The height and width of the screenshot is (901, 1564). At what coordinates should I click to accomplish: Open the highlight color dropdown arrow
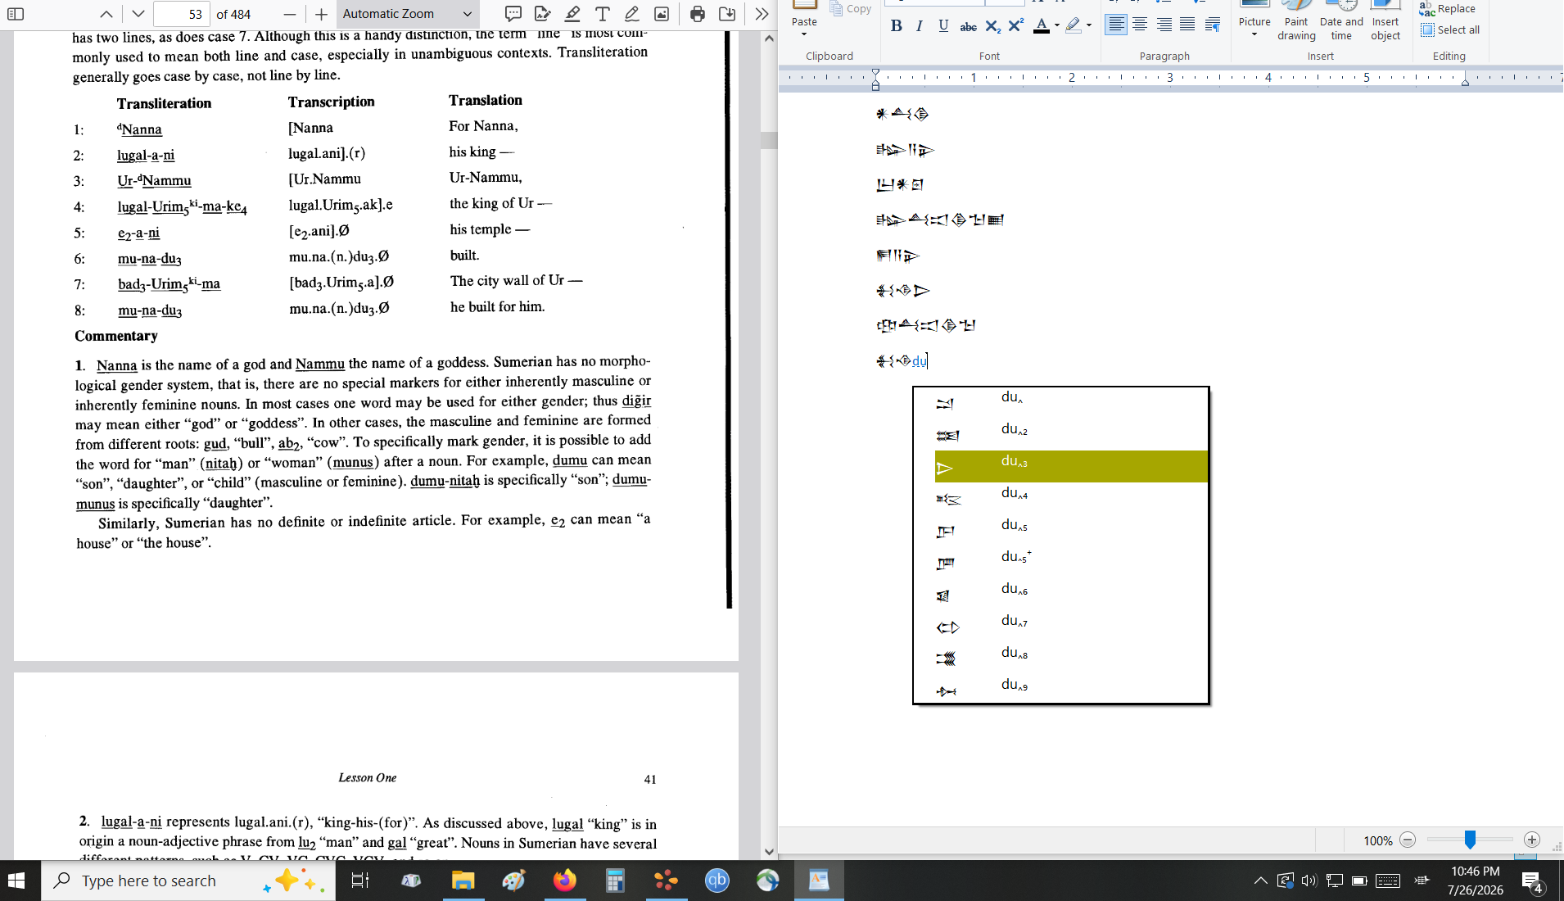coord(1088,26)
